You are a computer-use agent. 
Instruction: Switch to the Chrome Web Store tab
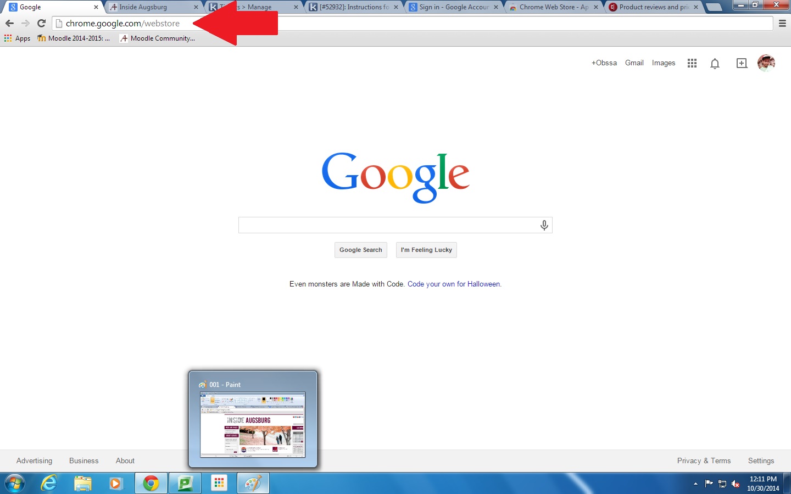[x=553, y=7]
